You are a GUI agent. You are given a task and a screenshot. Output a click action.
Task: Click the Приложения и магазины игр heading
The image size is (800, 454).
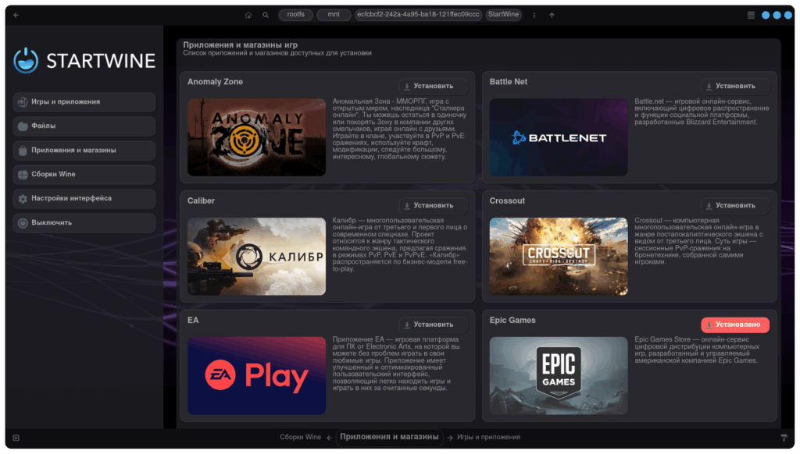pos(241,44)
